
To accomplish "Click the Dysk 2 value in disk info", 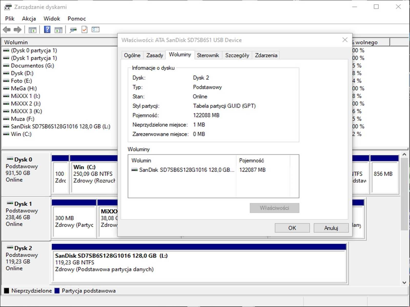I will tap(201, 78).
